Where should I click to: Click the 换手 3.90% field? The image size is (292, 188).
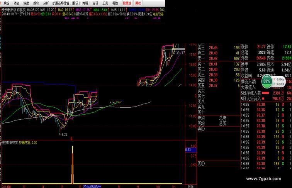(253, 64)
